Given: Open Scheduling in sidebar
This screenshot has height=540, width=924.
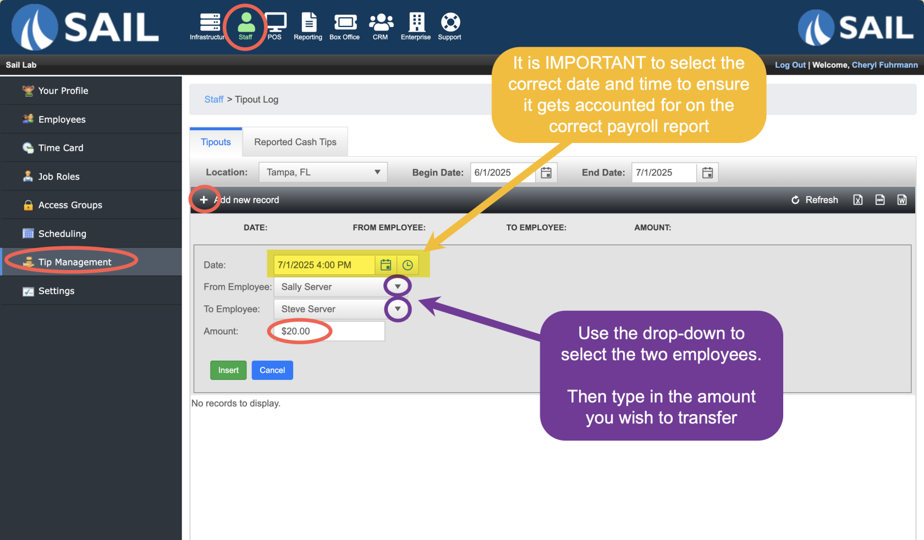Looking at the screenshot, I should click(91, 234).
